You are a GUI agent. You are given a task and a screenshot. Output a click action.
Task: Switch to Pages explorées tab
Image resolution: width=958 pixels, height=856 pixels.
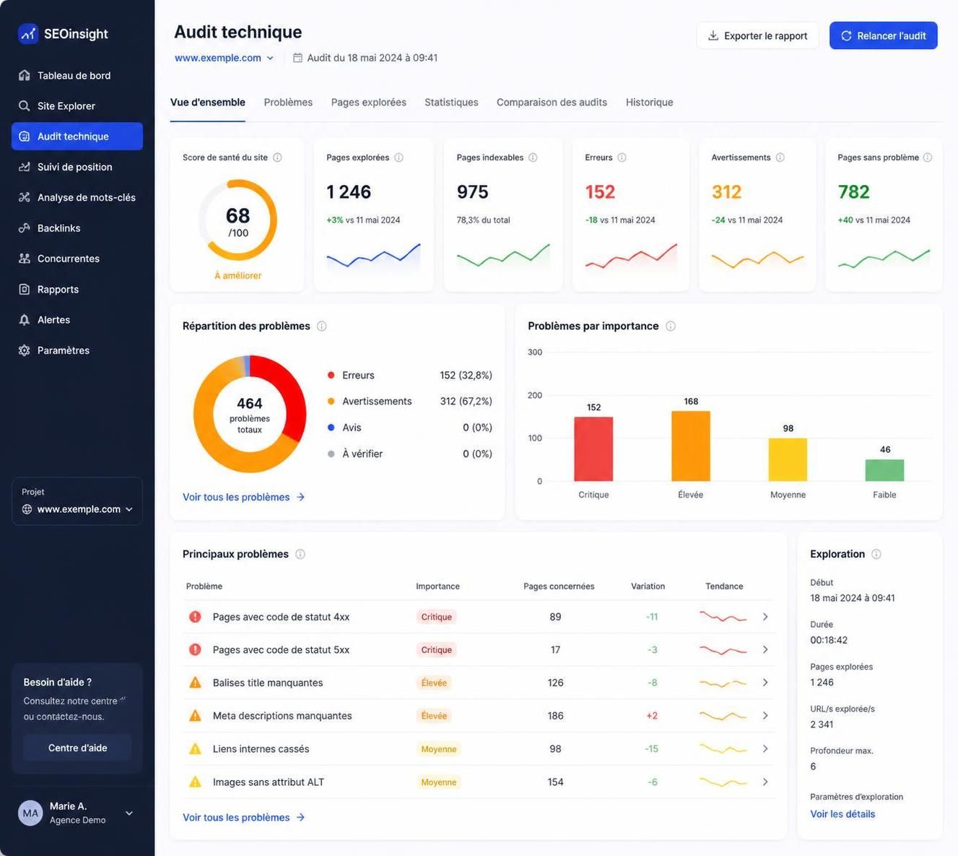click(x=368, y=102)
